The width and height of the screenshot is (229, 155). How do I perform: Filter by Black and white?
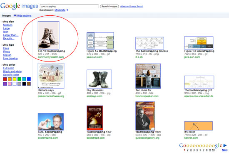[x=12, y=71]
